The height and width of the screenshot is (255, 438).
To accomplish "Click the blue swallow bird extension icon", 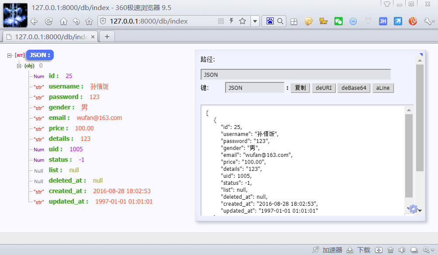I will pyautogui.click(x=398, y=21).
